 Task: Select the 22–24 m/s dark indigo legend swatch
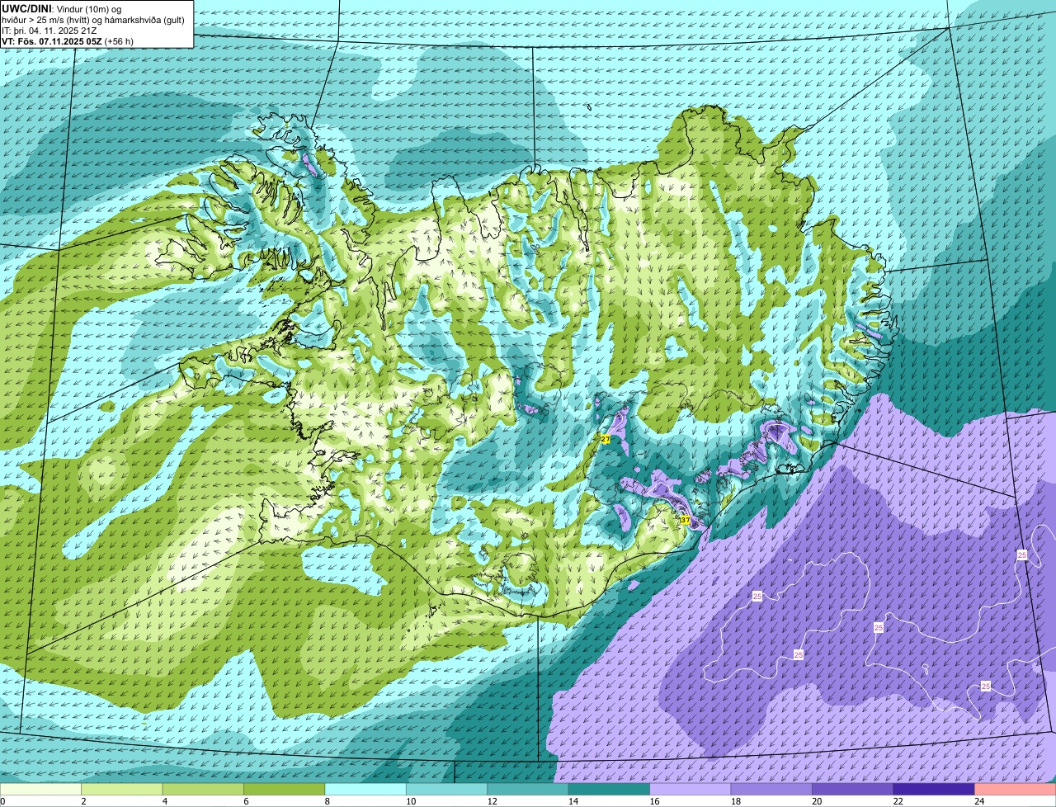coord(934,790)
